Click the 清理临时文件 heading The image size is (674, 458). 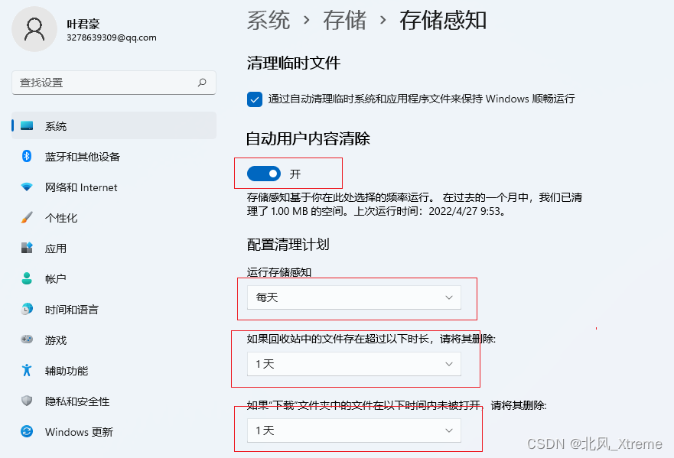click(294, 63)
